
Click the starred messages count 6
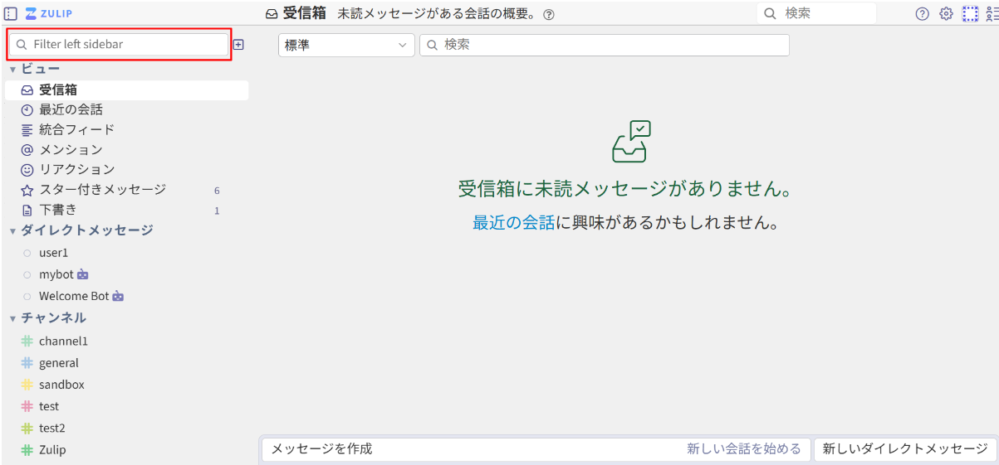pyautogui.click(x=217, y=191)
